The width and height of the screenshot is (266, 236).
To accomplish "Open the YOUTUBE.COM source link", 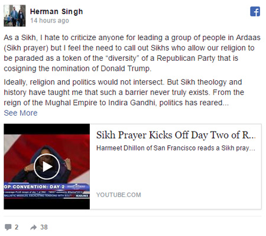I will click(119, 195).
